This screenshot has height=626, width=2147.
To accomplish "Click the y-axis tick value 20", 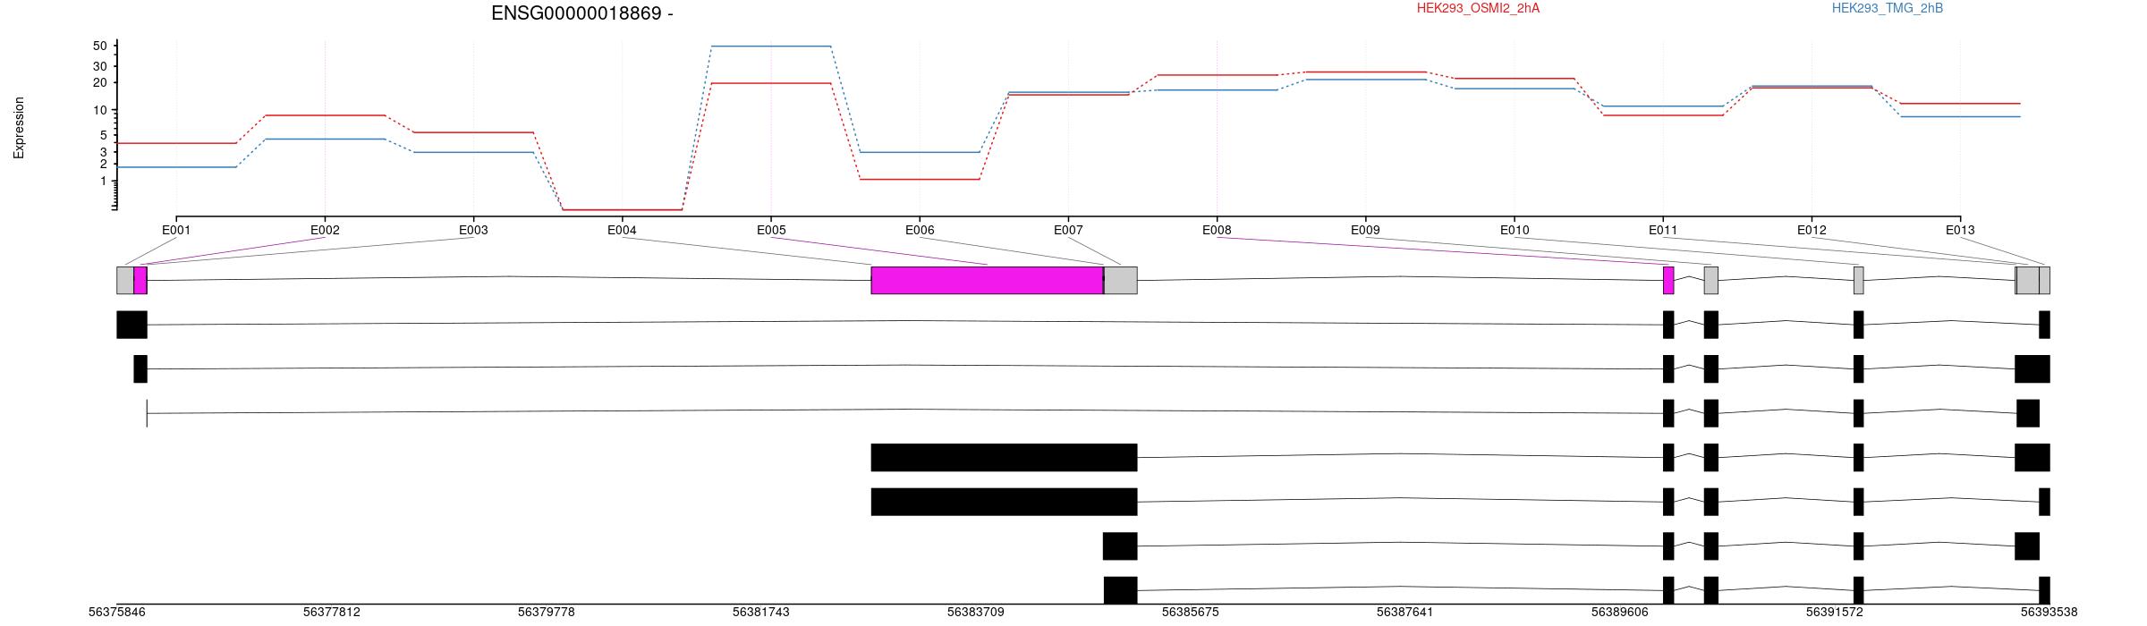I will (x=99, y=82).
